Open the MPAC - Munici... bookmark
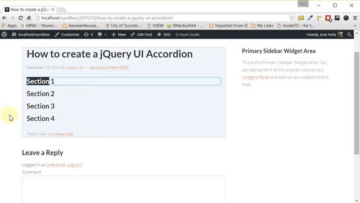Viewport: 360px width, 203px height. (x=39, y=25)
